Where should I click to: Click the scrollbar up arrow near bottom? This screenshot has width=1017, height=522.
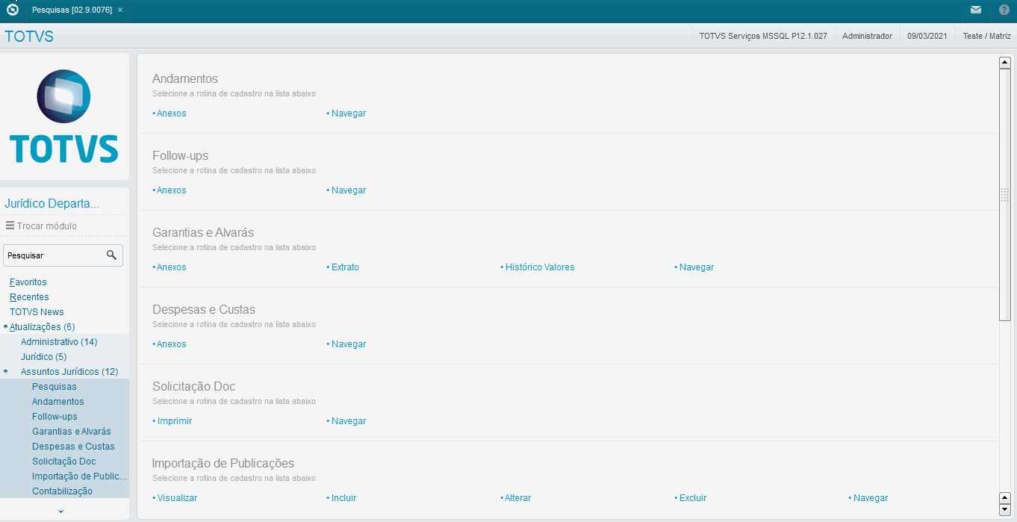point(1004,498)
